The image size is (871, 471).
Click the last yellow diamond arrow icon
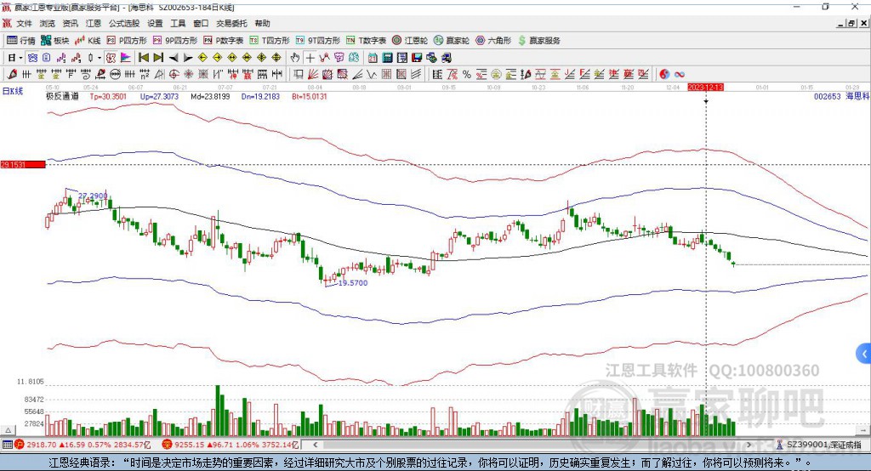(276, 58)
